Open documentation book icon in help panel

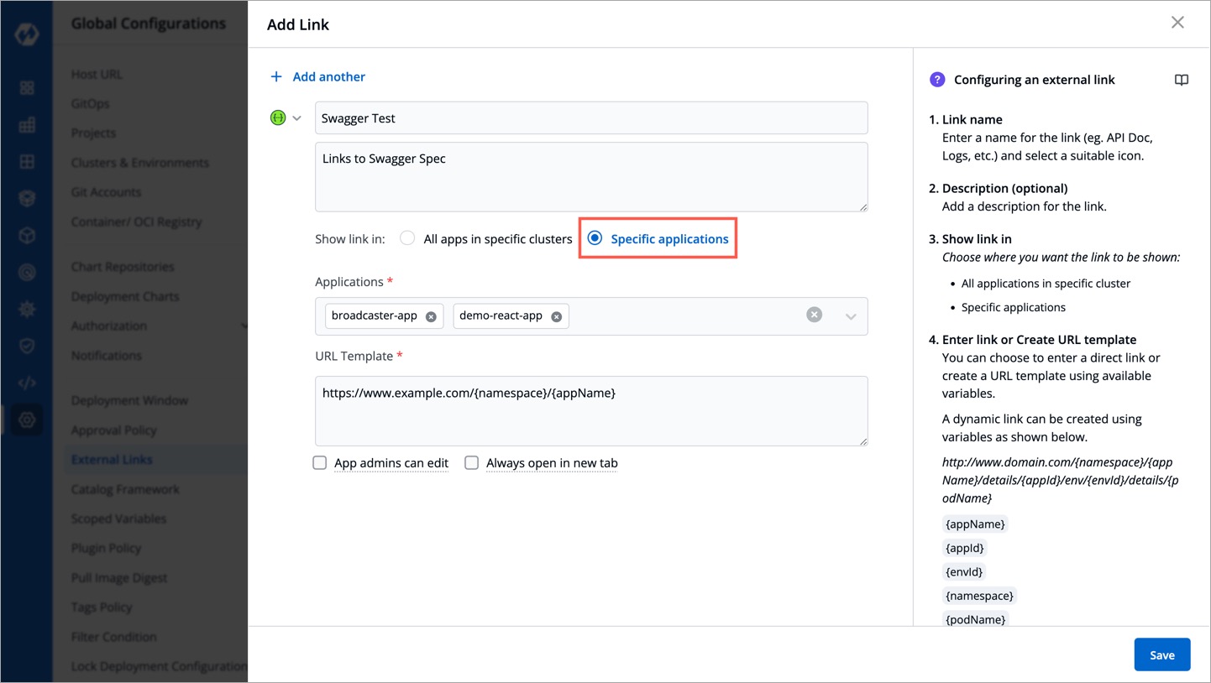[x=1181, y=81]
